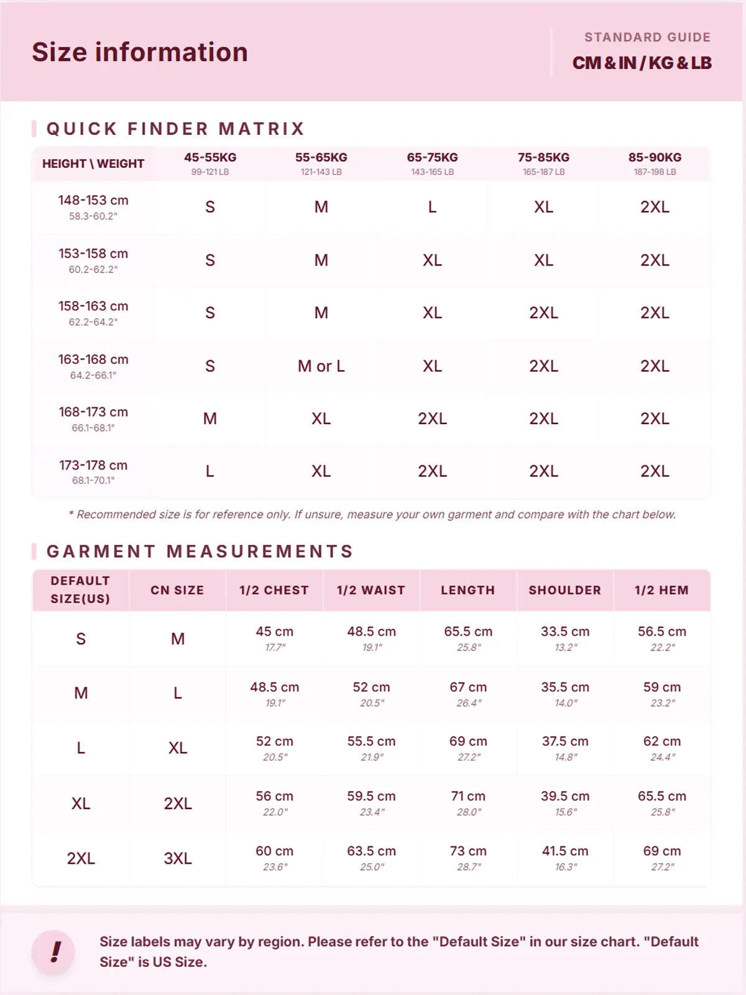The height and width of the screenshot is (995, 746).
Task: Click the CM & IN / KG & LB text
Action: 642,63
